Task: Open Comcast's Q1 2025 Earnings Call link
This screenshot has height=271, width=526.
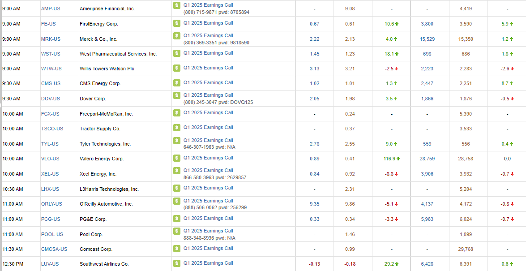Action: coord(208,248)
